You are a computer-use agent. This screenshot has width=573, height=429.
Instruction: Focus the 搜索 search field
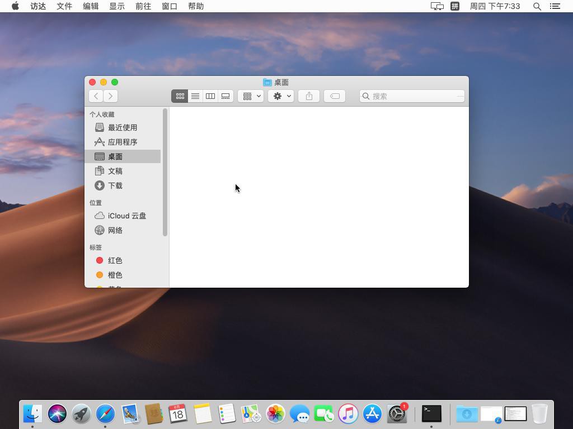point(412,96)
